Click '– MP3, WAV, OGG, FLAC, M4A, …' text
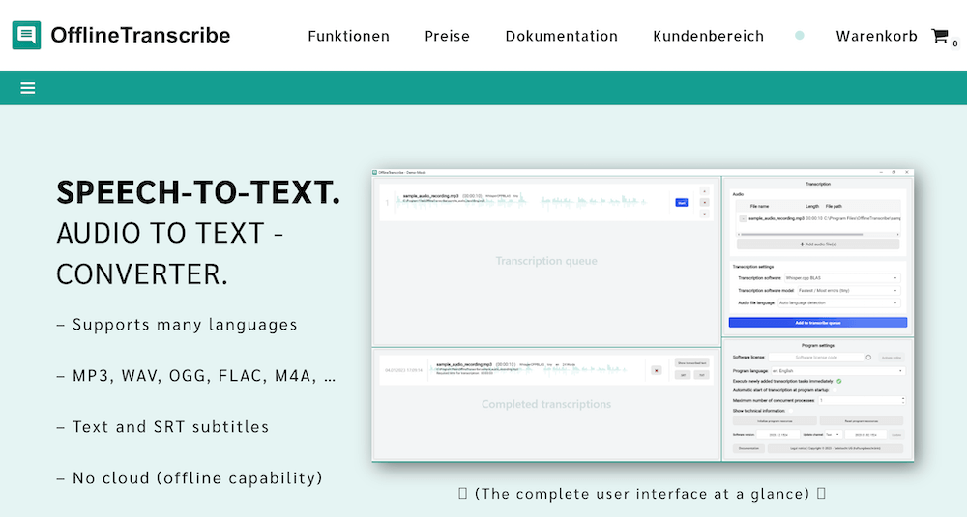The image size is (967, 517). click(196, 375)
